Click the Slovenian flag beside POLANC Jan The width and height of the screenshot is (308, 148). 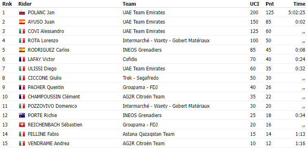[x=22, y=13]
